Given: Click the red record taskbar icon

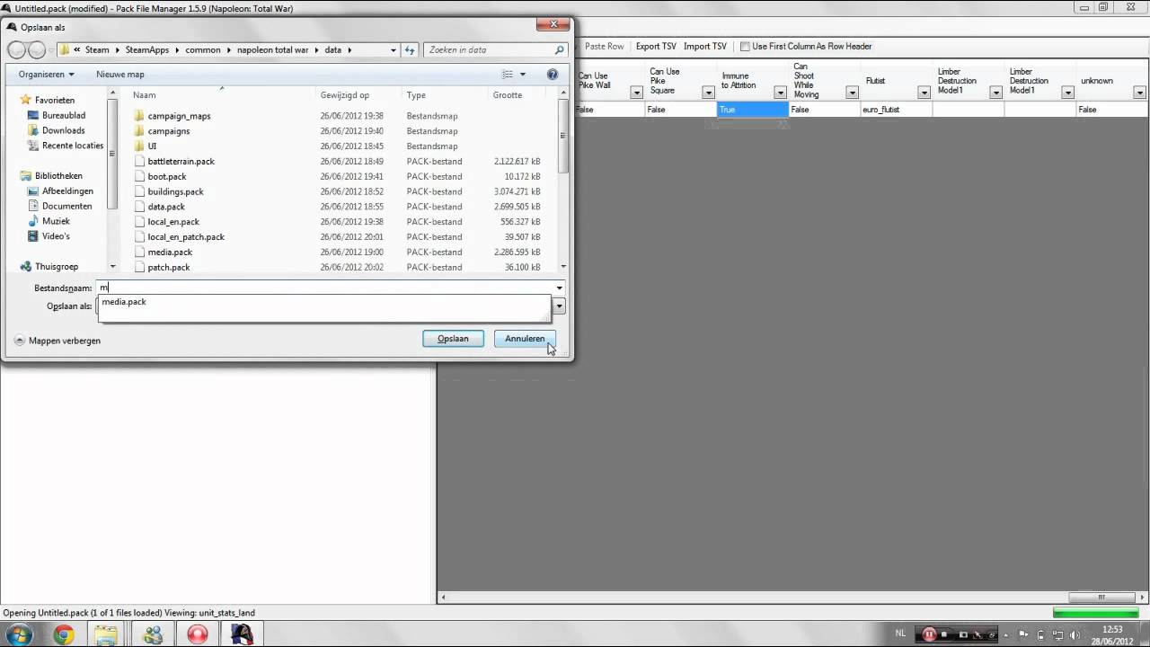Looking at the screenshot, I should pyautogui.click(x=198, y=634).
